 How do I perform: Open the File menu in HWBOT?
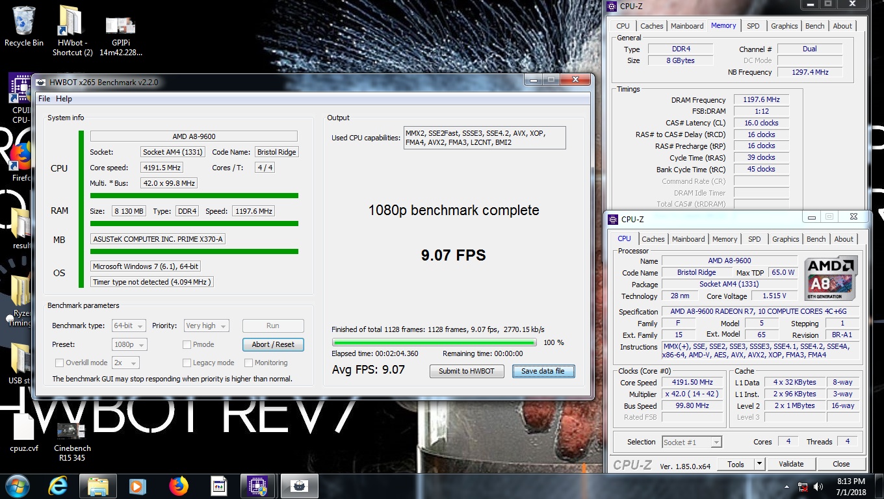pyautogui.click(x=44, y=99)
